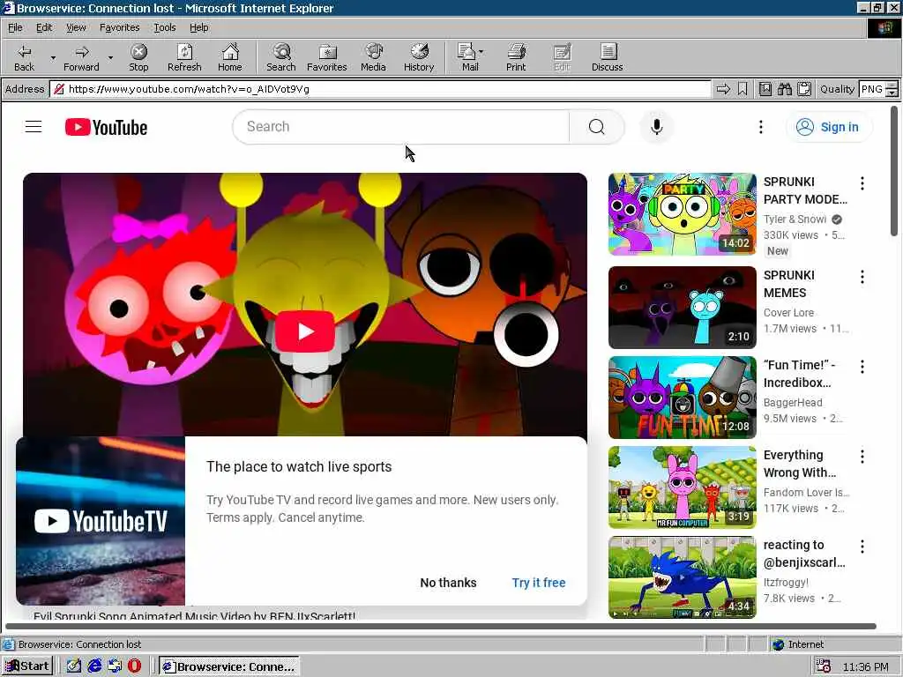Open the File menu
The image size is (903, 677).
(15, 27)
